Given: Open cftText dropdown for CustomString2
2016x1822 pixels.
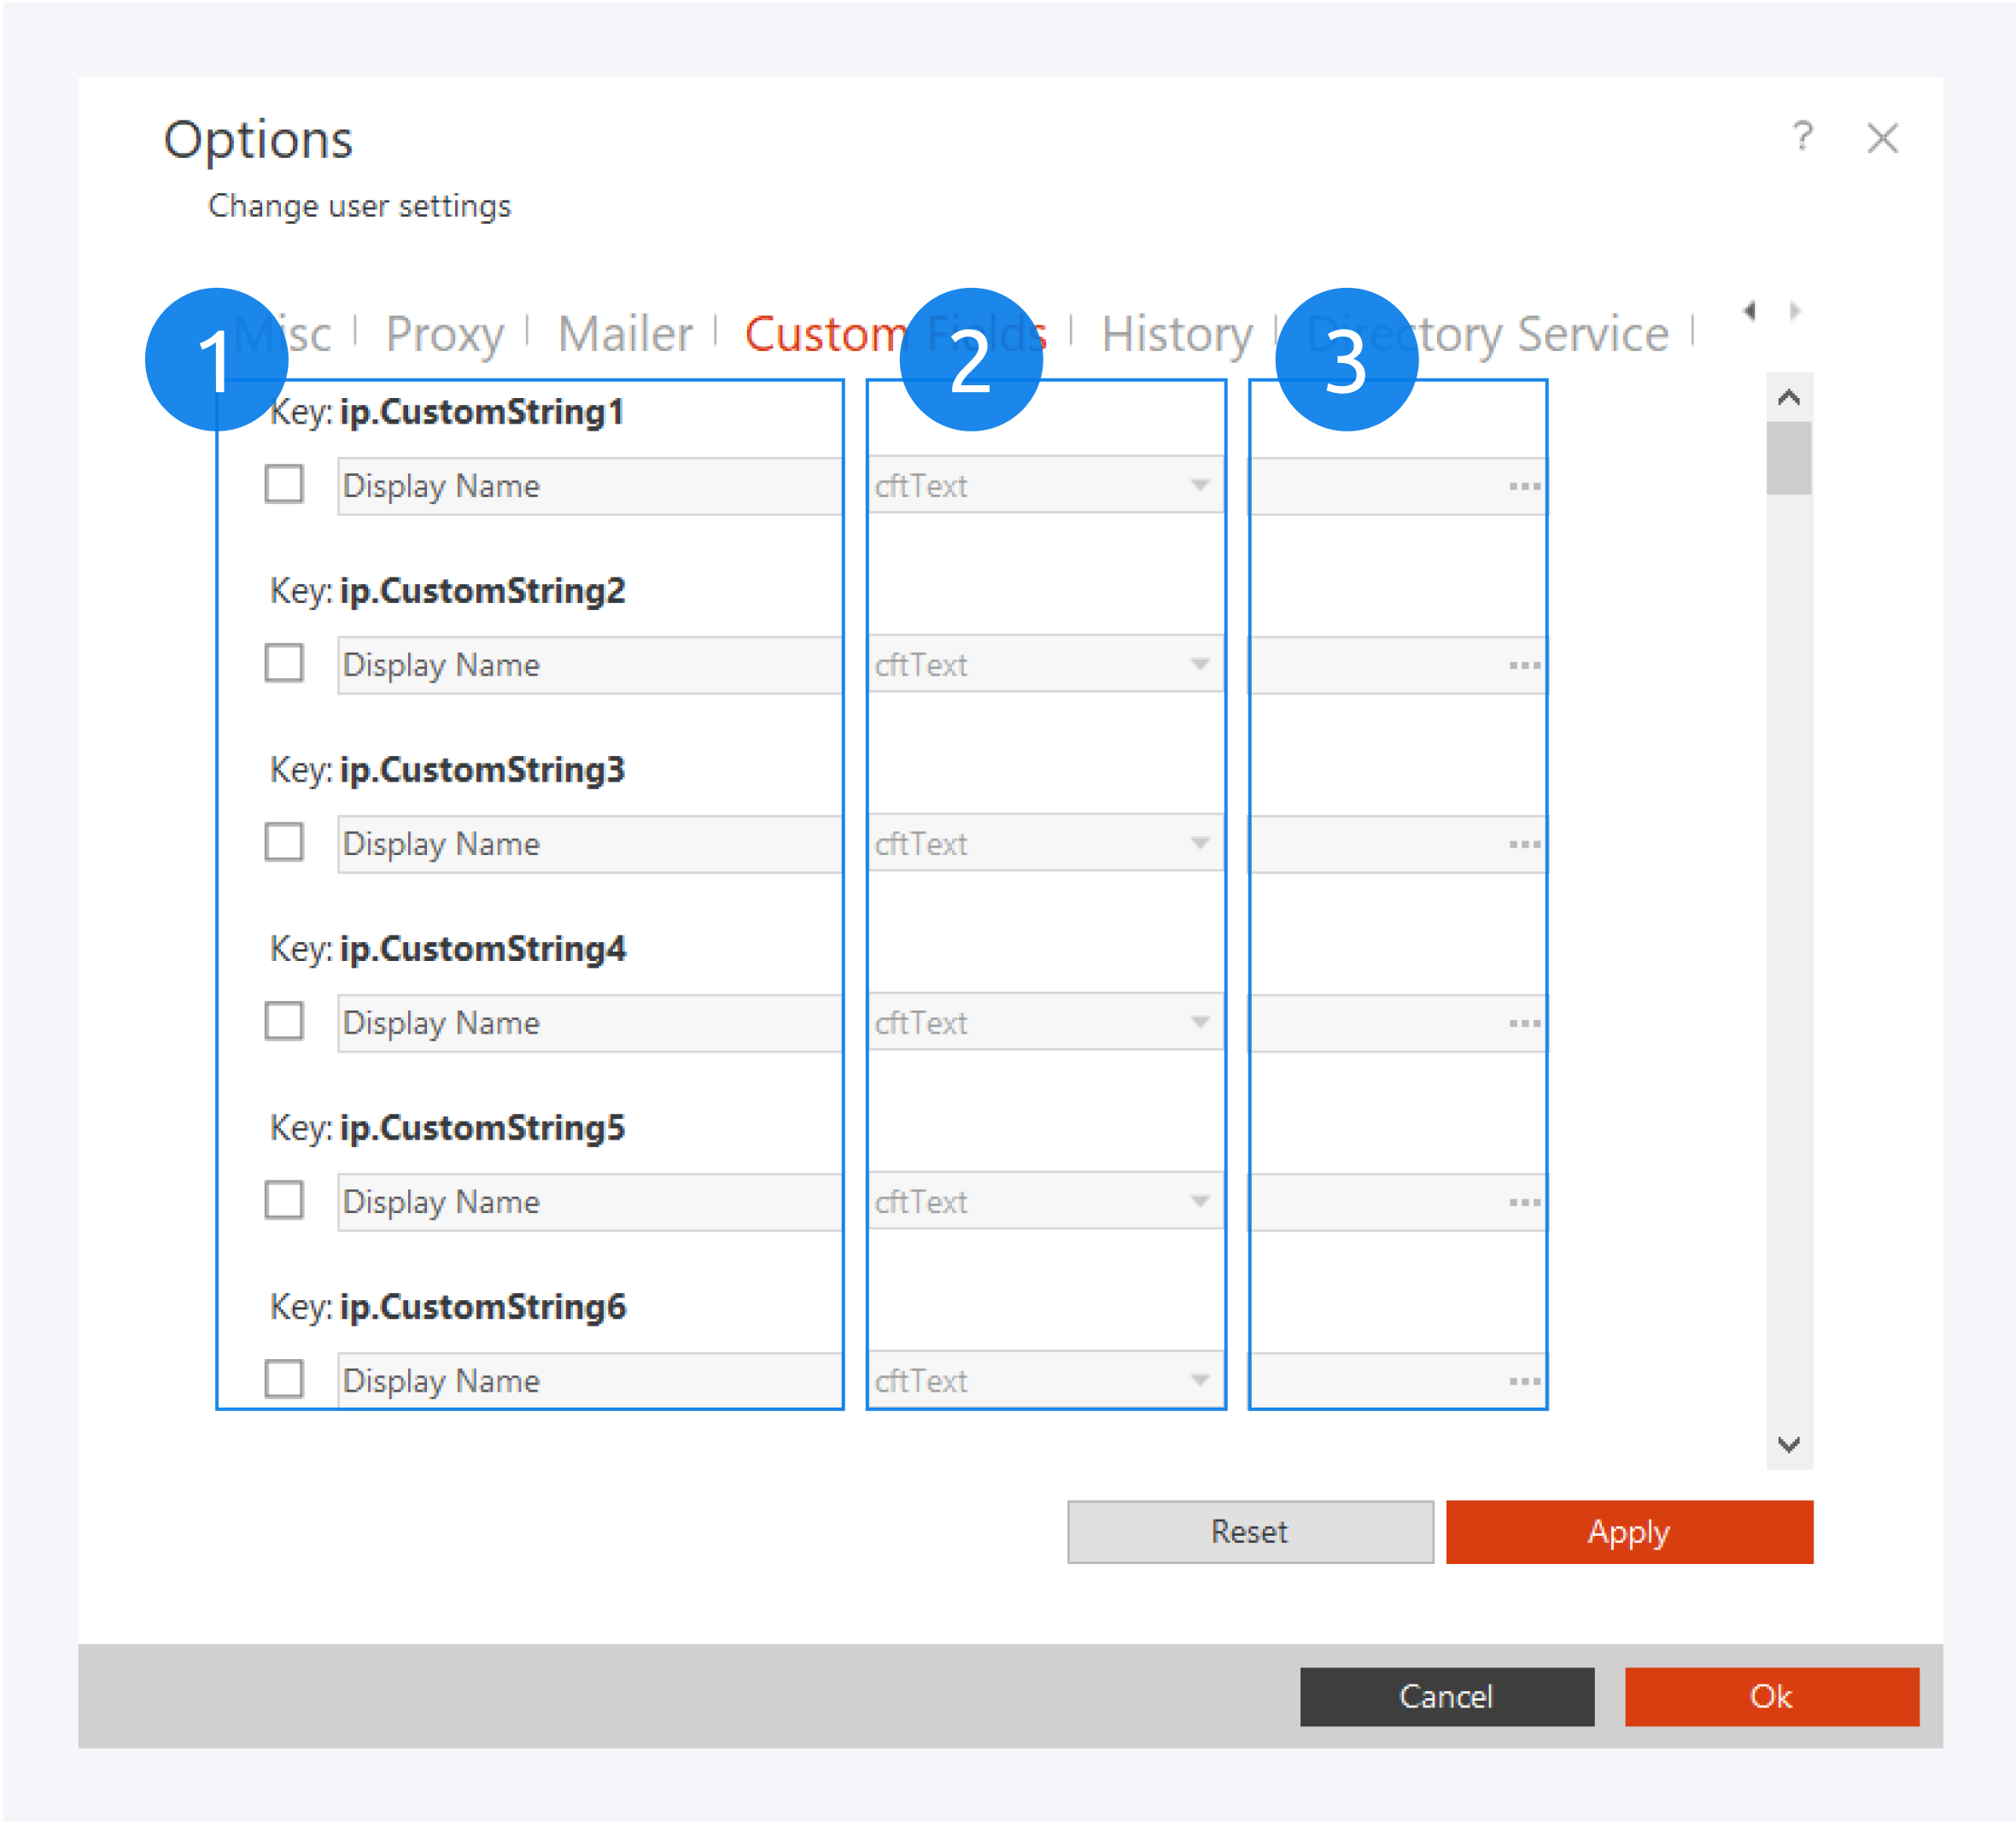Looking at the screenshot, I should pyautogui.click(x=1200, y=665).
